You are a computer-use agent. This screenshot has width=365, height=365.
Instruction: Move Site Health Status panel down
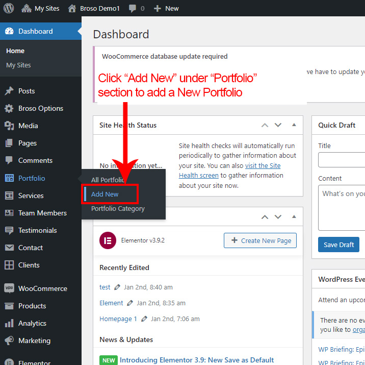point(278,125)
